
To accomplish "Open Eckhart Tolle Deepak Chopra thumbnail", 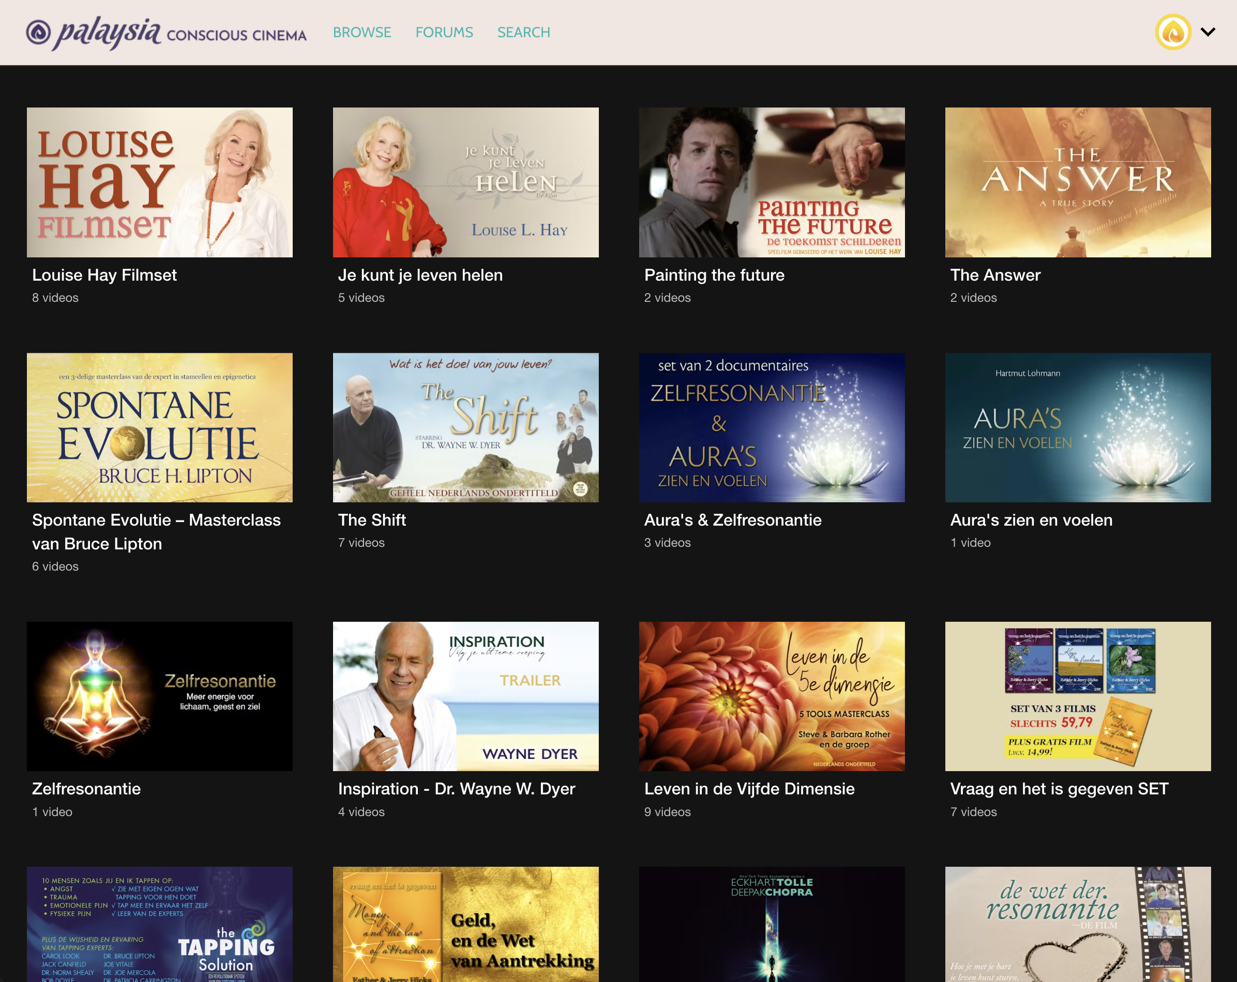I will click(x=772, y=924).
